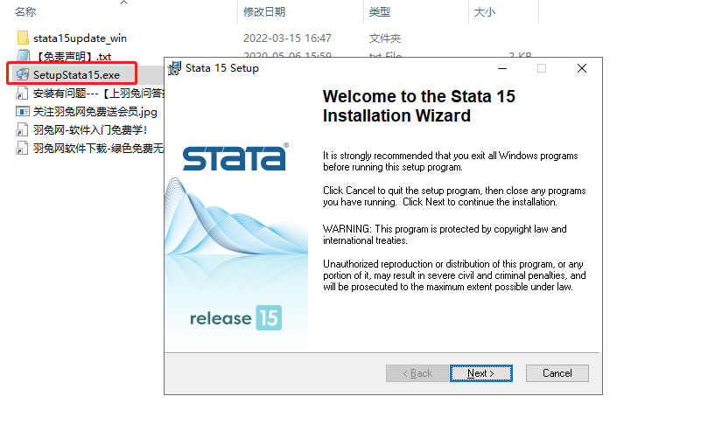Image resolution: width=701 pixels, height=431 pixels.
Task: Select the 【免责声明】.txt file icon
Action: (x=23, y=57)
